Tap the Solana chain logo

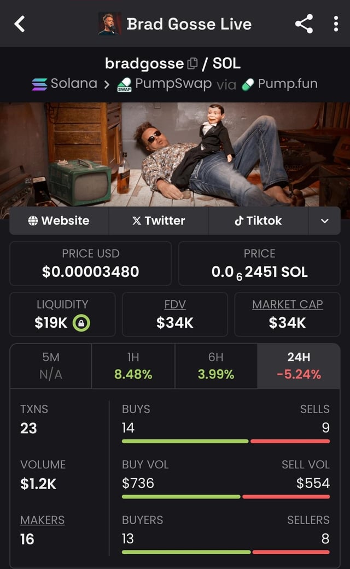(x=39, y=84)
